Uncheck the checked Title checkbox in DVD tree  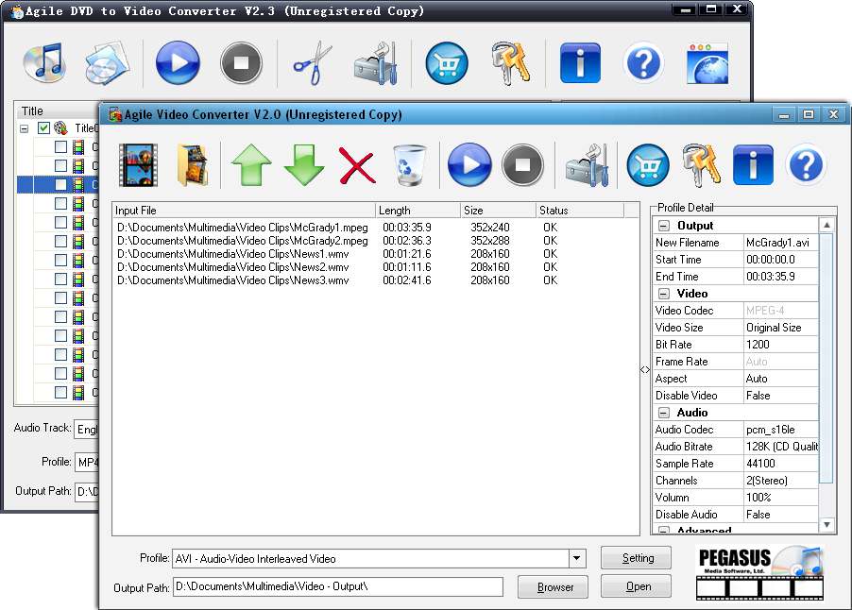click(44, 128)
